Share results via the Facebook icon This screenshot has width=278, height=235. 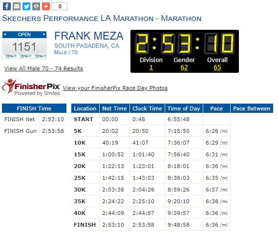pos(7,6)
